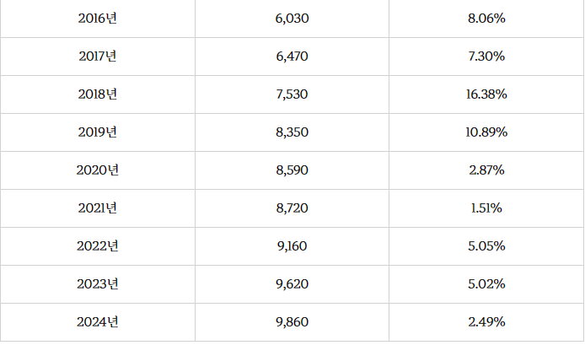The image size is (585, 345).
Task: Select the 2018년 year cell
Action: (x=97, y=94)
